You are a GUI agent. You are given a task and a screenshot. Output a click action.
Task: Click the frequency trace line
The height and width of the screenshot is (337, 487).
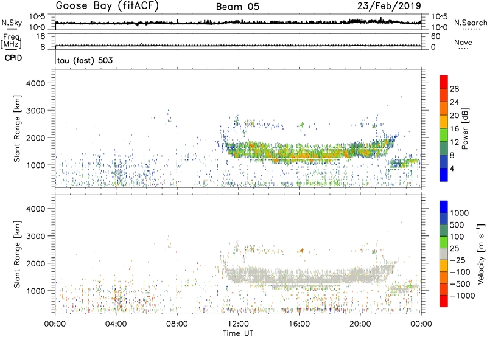(238, 46)
